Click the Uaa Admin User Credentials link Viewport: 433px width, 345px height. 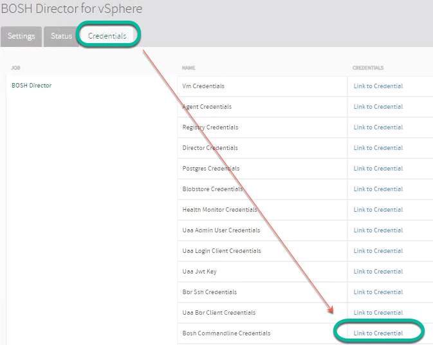coord(378,230)
